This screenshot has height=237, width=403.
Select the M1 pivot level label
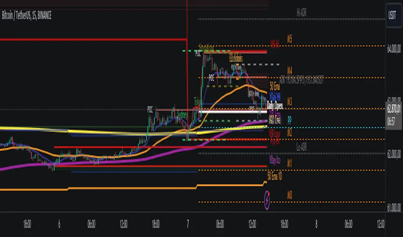click(x=290, y=163)
